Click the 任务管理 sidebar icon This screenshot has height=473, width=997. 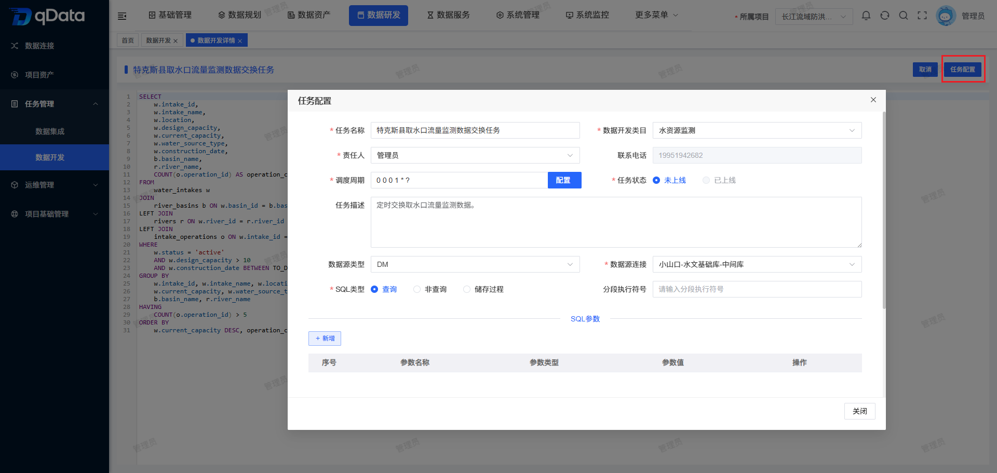(15, 104)
